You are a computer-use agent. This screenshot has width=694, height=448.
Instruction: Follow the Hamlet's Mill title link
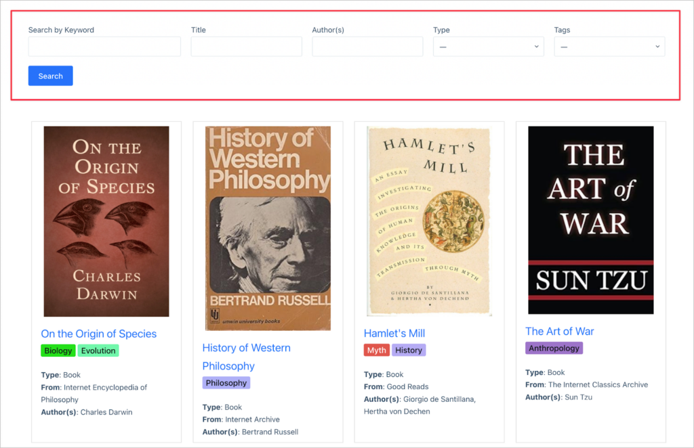[x=394, y=333]
